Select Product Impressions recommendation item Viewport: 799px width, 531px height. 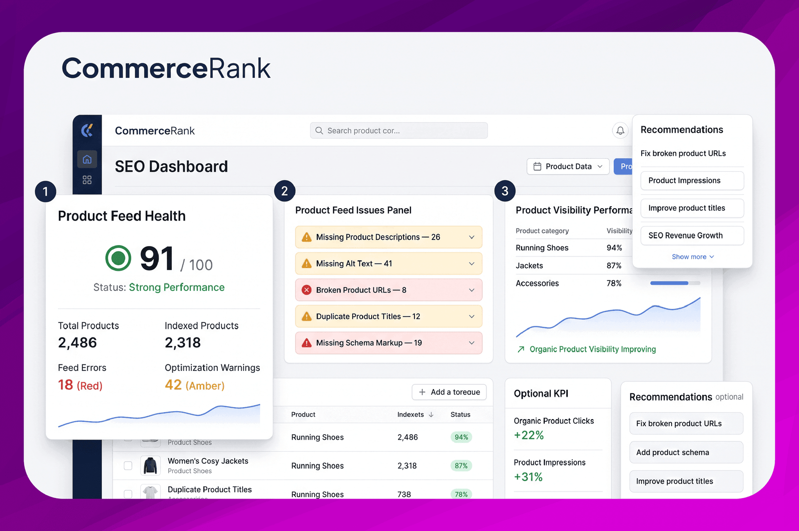[x=692, y=181]
